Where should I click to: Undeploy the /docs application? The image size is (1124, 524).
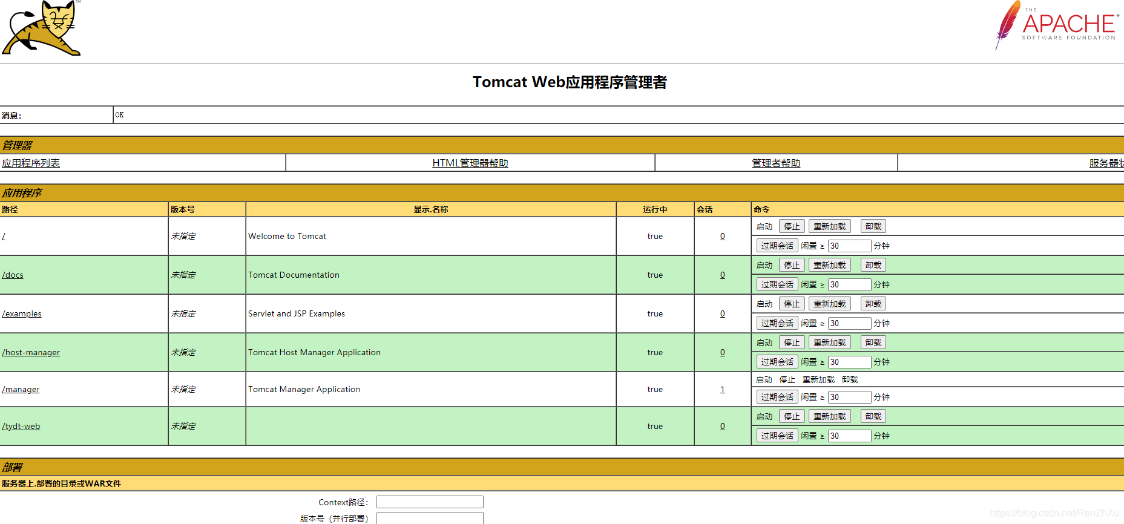pyautogui.click(x=873, y=265)
